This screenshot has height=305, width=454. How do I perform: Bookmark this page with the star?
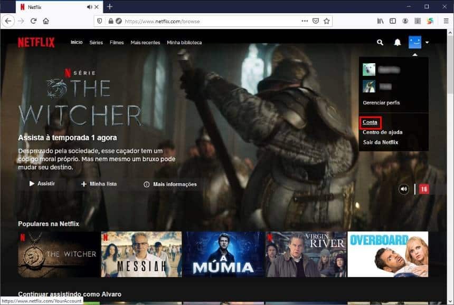pyautogui.click(x=327, y=21)
